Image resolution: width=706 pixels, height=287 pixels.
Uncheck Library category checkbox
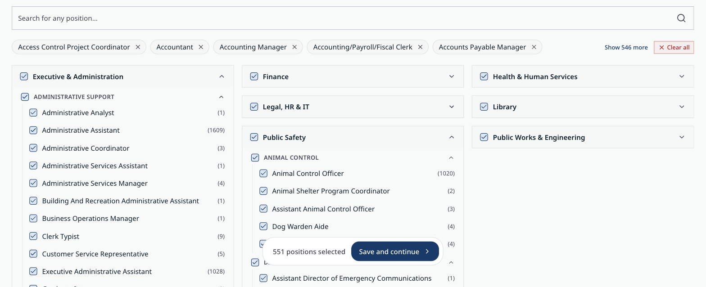[x=484, y=107]
